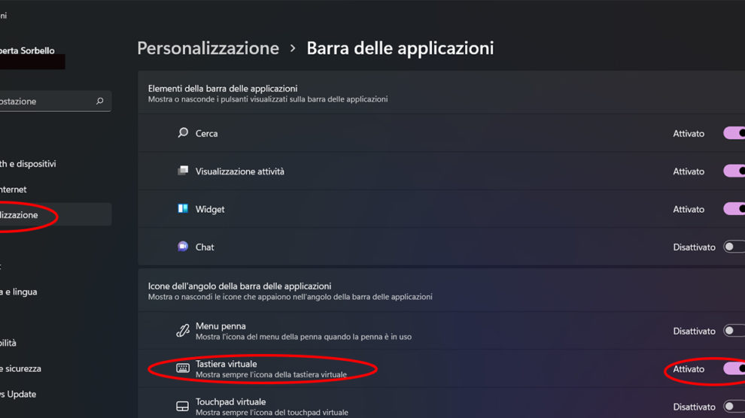The image size is (745, 418).
Task: Click the Tastiera virtuale title
Action: pos(227,364)
